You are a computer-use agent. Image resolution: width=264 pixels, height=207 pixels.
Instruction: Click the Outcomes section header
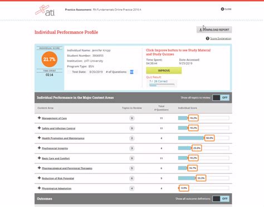[133, 199]
